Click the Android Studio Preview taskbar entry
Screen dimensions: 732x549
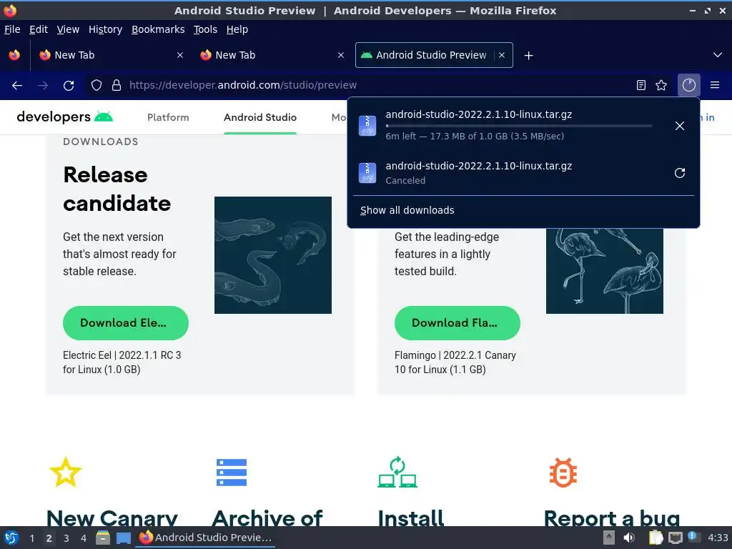[205, 538]
